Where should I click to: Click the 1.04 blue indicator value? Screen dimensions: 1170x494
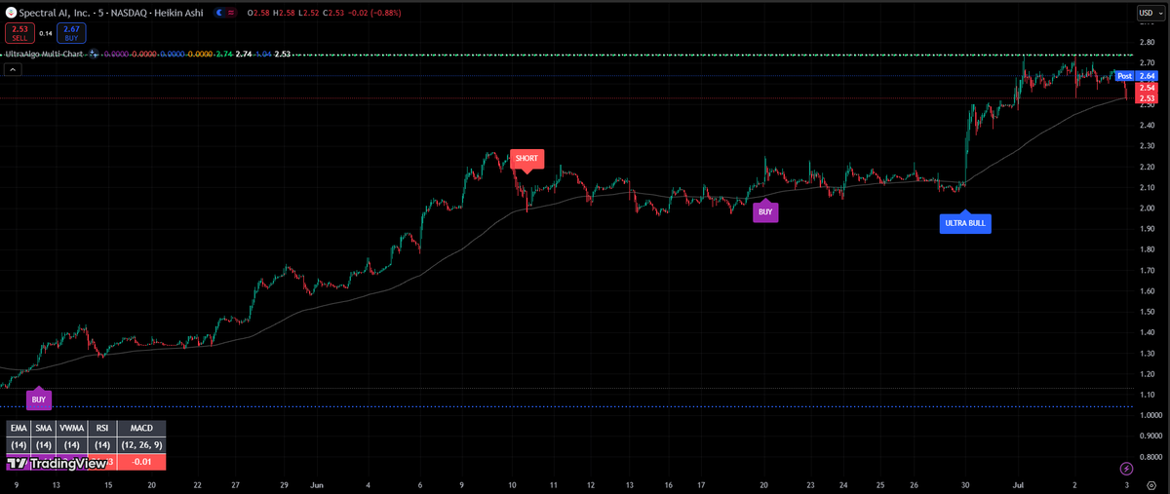[x=263, y=54]
